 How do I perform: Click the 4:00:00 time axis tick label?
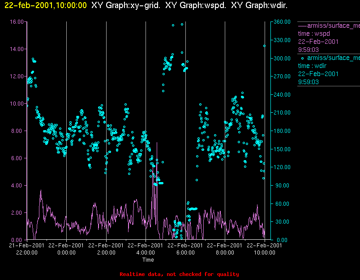(x=146, y=253)
